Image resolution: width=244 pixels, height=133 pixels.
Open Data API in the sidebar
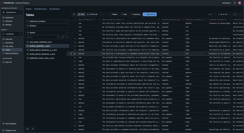12,62
